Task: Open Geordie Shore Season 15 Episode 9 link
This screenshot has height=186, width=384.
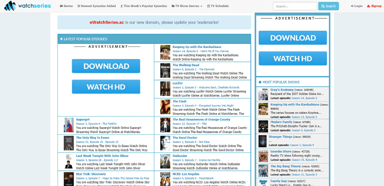Action: click(x=305, y=160)
